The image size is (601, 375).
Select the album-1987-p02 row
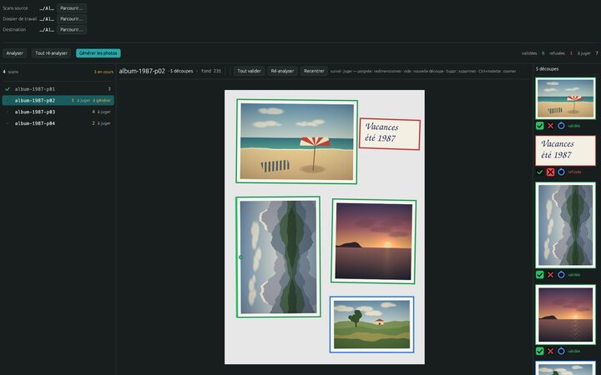pyautogui.click(x=58, y=100)
